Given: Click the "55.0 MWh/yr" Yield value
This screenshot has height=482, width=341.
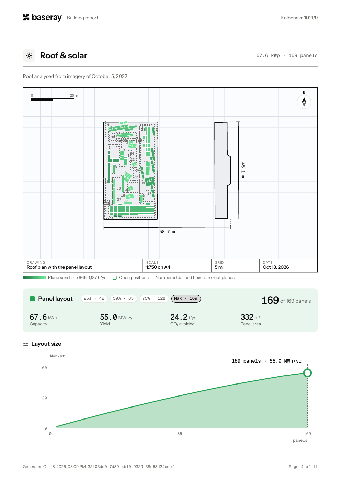Looking at the screenshot, I should (x=117, y=317).
